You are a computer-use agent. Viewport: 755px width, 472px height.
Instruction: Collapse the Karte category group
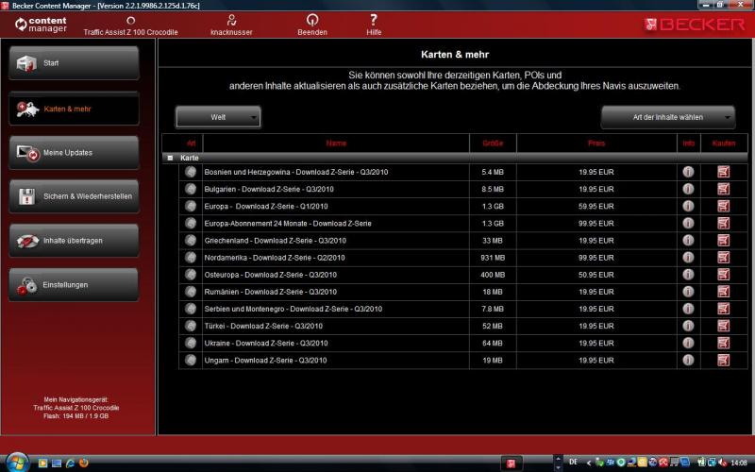(x=170, y=158)
